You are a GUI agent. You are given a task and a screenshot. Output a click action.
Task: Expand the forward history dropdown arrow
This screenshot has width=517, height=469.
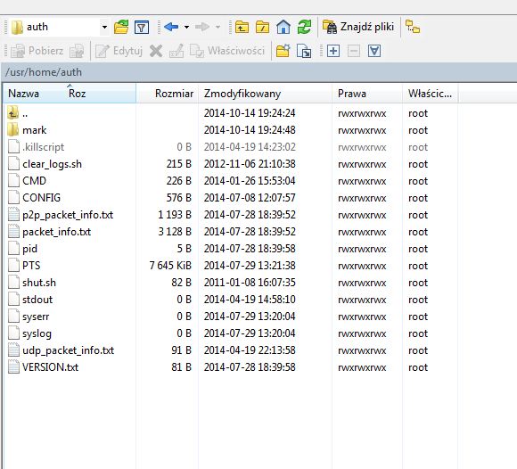[x=217, y=27]
